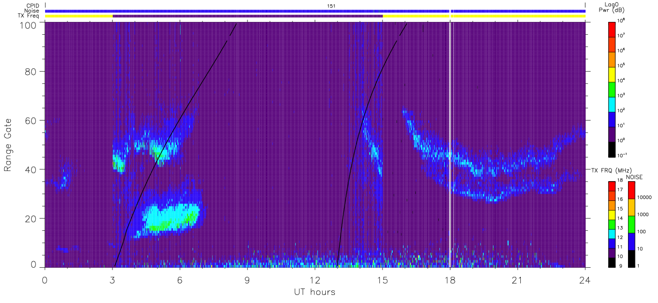This screenshot has height=303, width=658.
Task: Click the black bottom segment of TX FRQ colorbar
Action: 612,262
